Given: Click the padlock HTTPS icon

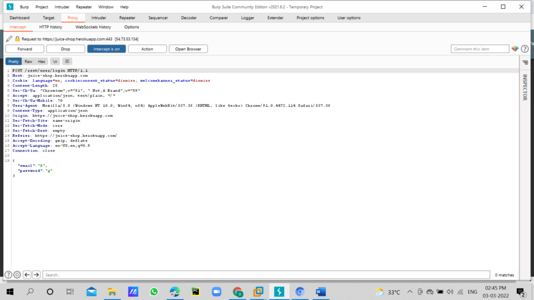Looking at the screenshot, I should pyautogui.click(x=17, y=39).
